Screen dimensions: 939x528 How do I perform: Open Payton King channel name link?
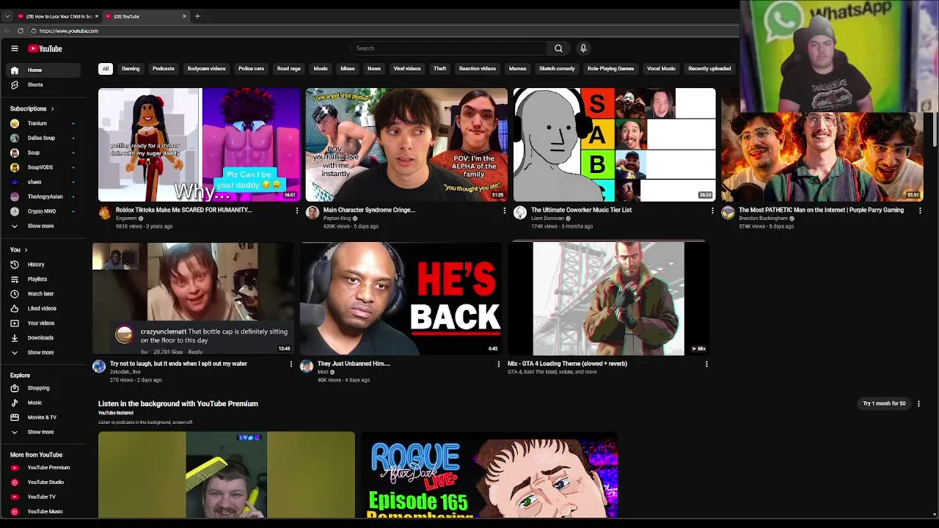(337, 219)
